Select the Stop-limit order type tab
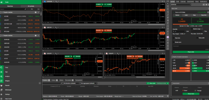The image size is (209, 100). point(204,15)
